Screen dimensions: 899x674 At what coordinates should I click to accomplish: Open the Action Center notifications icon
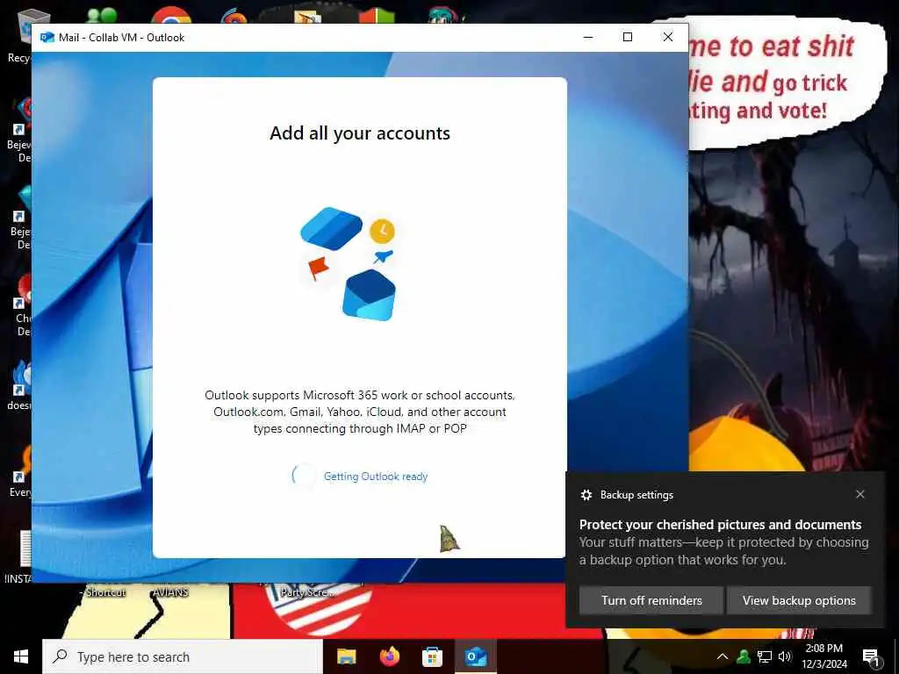(x=871, y=657)
